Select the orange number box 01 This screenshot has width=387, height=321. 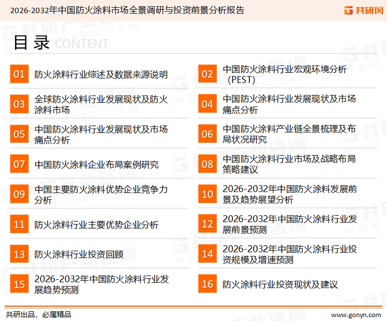19,74
